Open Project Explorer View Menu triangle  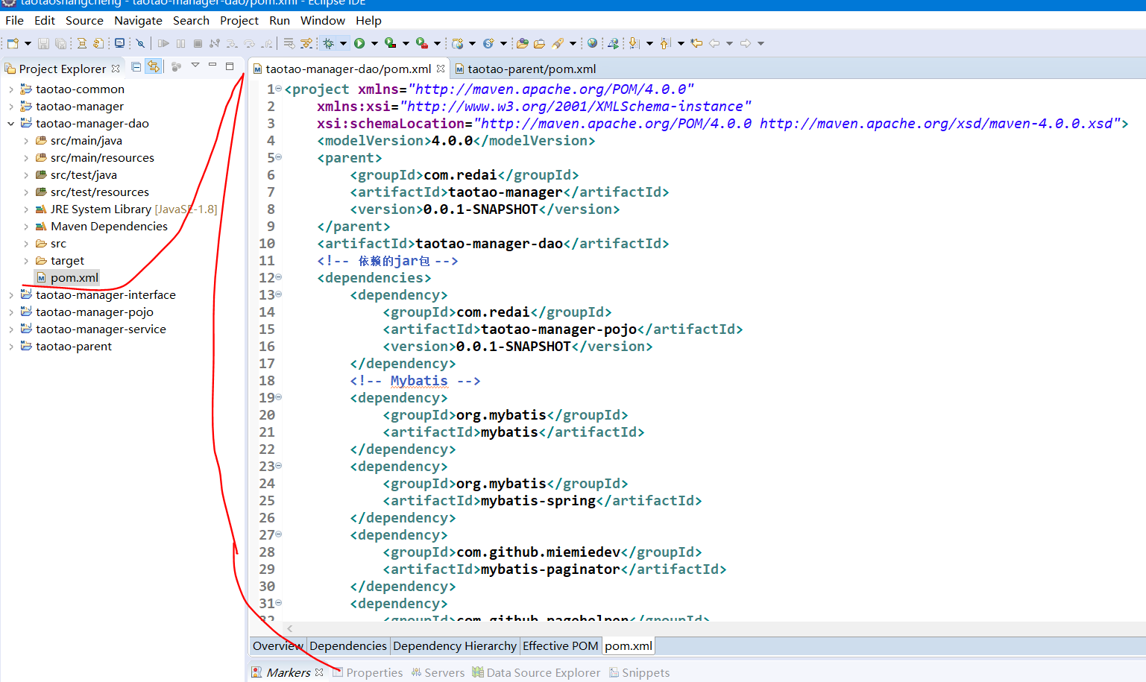[195, 66]
